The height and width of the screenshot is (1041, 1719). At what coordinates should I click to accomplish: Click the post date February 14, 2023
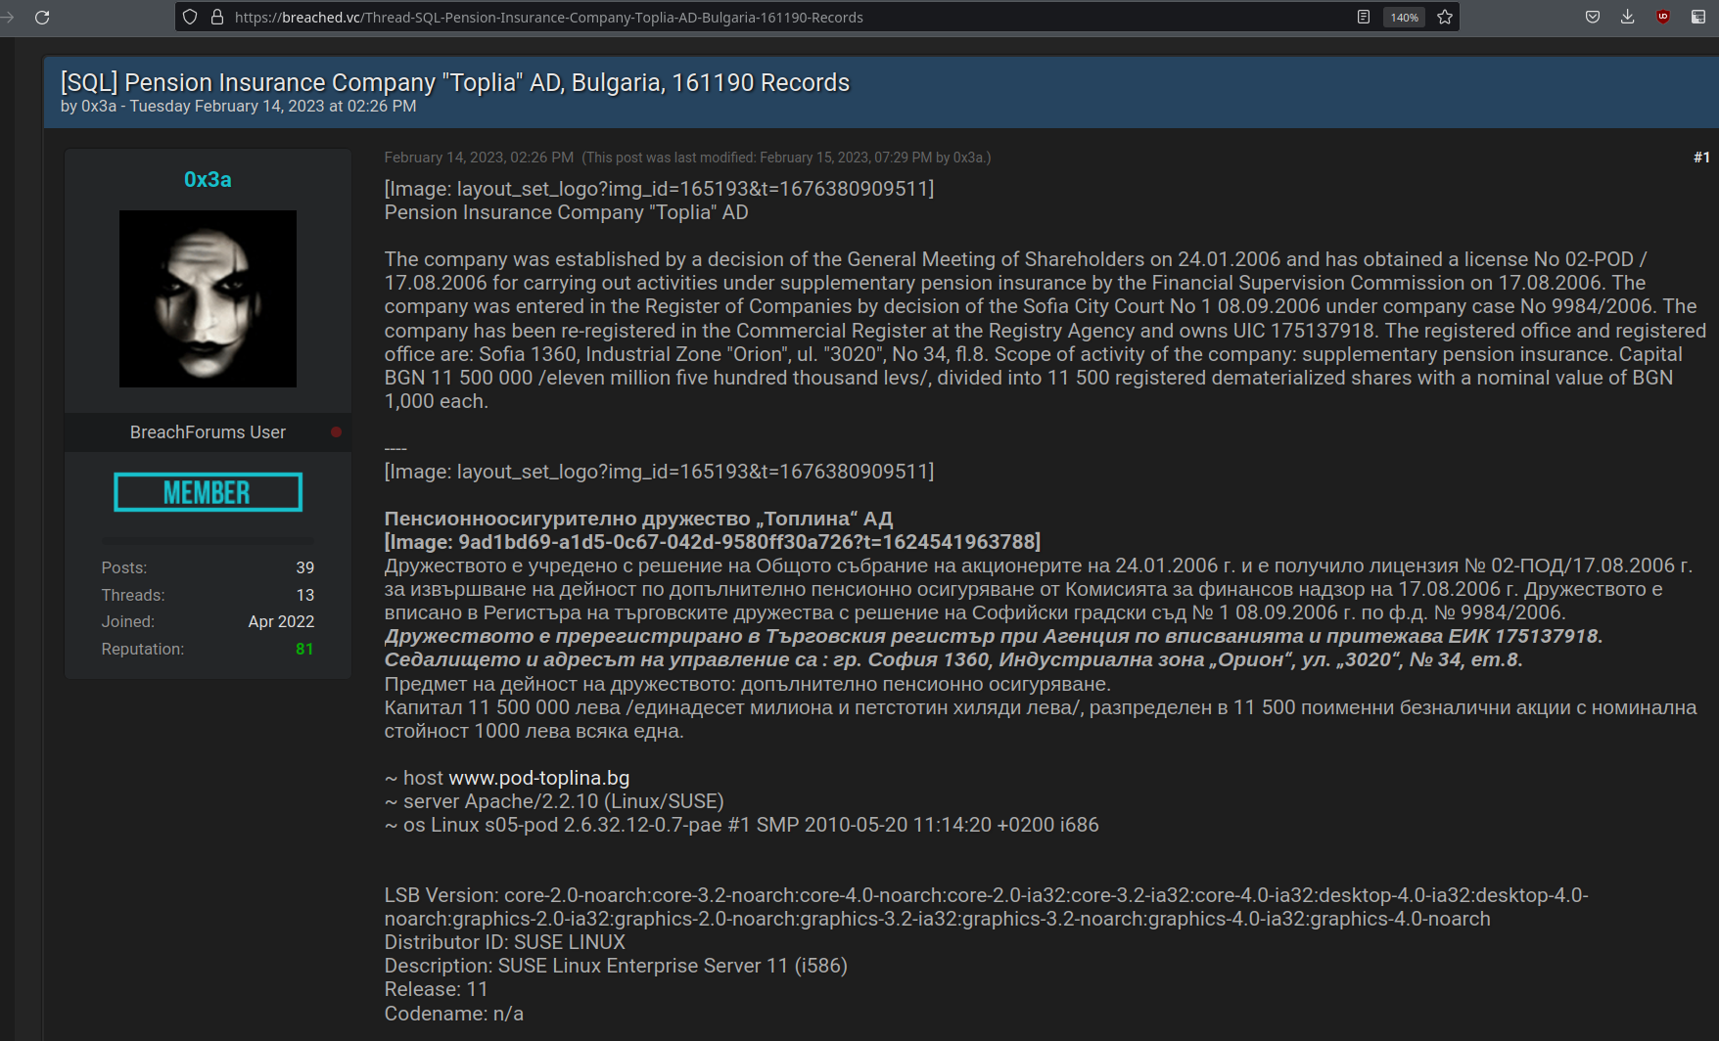[479, 158]
